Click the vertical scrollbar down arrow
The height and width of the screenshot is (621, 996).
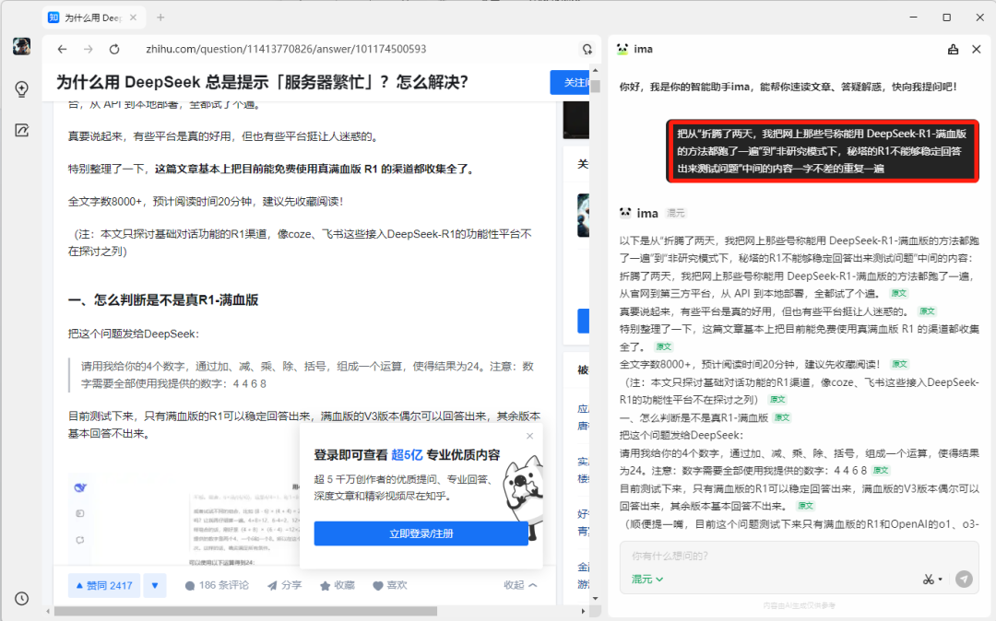tap(595, 598)
